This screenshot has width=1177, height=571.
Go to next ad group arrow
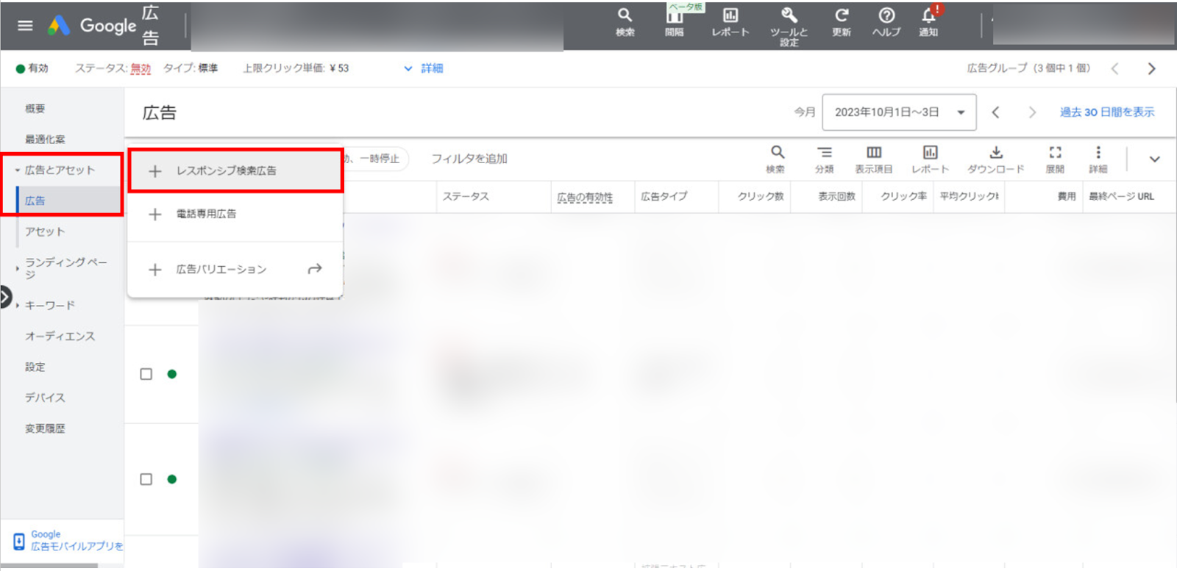pyautogui.click(x=1151, y=68)
